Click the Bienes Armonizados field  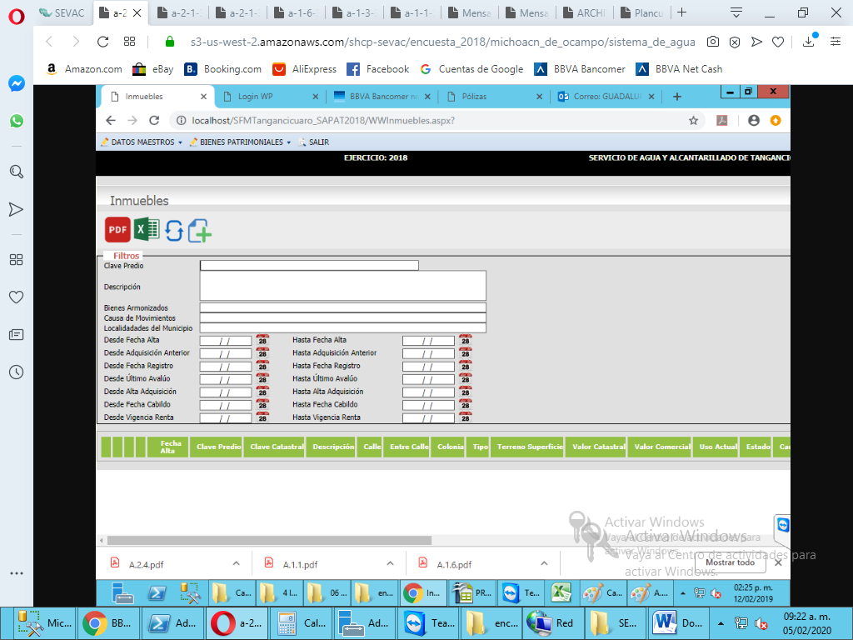tap(342, 307)
